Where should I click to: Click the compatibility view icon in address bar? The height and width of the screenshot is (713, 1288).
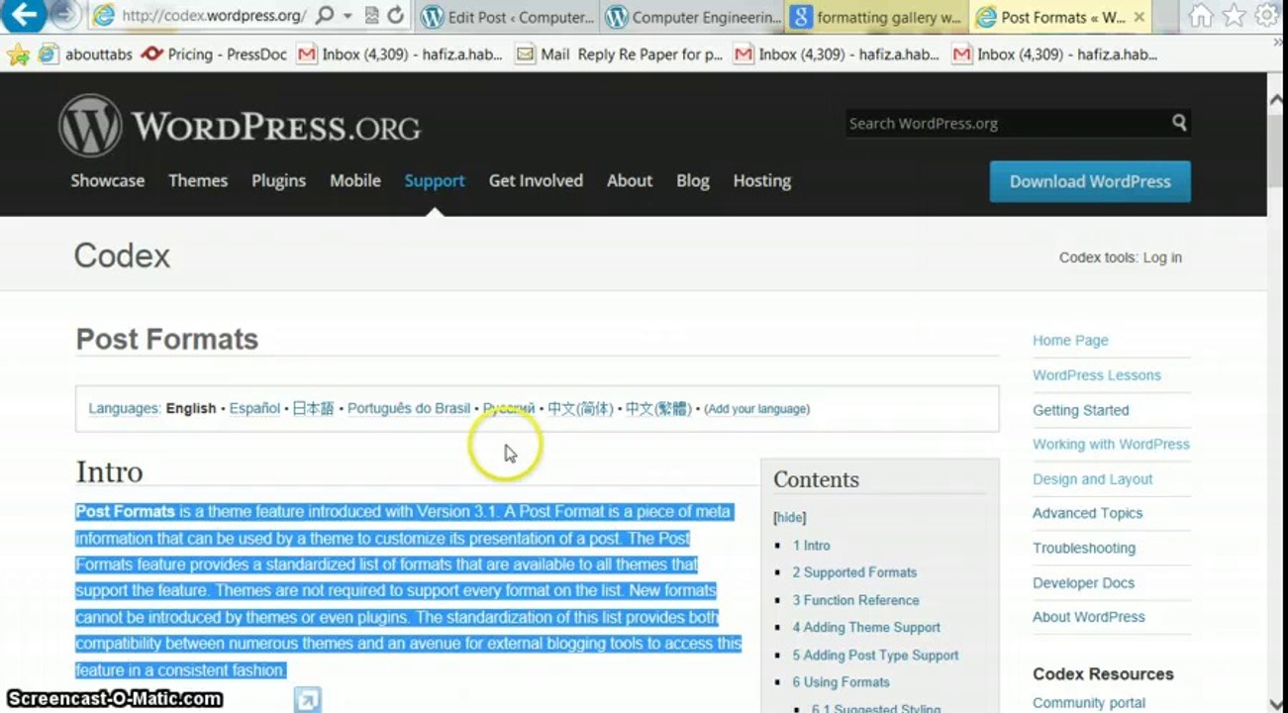[x=372, y=16]
